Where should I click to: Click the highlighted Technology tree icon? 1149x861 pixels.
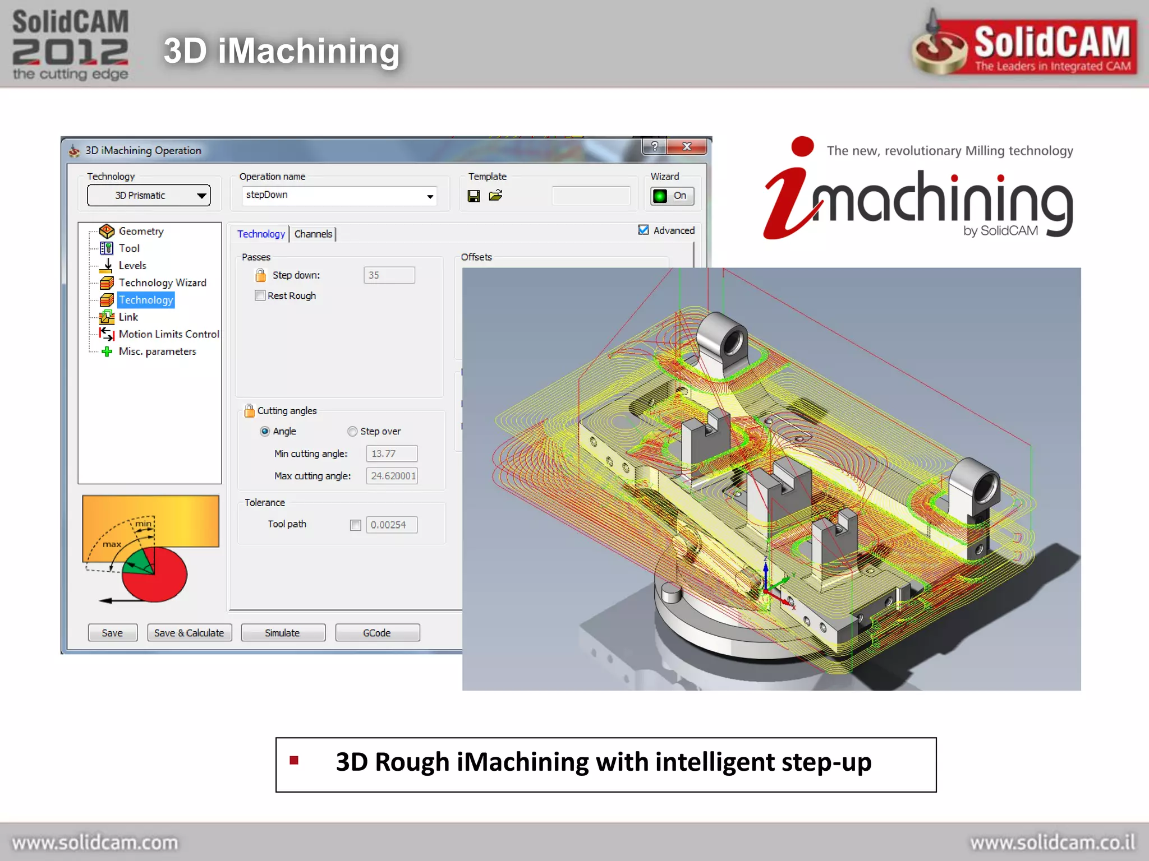(x=107, y=300)
